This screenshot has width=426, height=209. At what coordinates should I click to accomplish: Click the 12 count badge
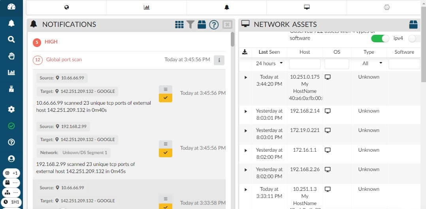point(38,60)
